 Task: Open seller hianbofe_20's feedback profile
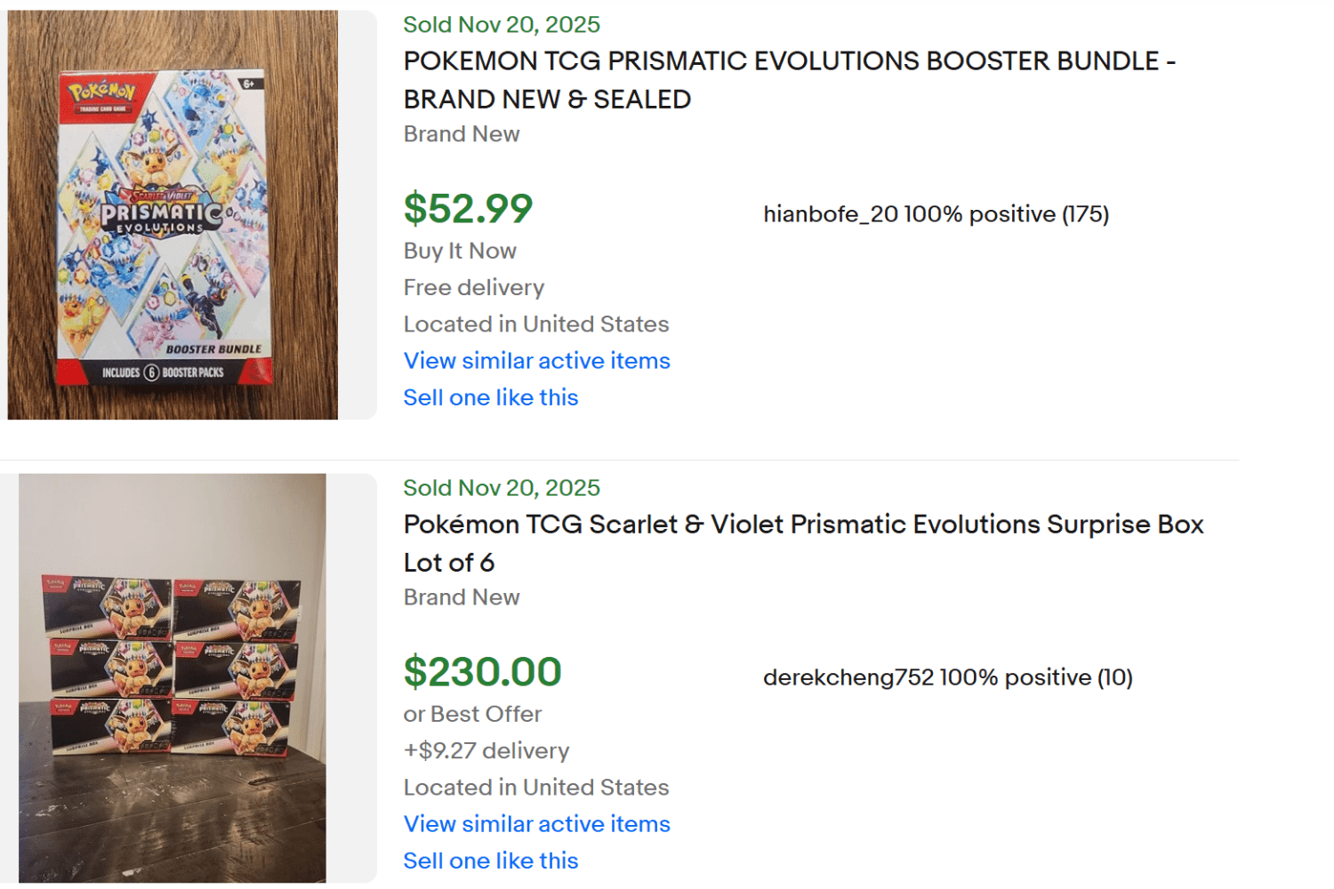(x=936, y=214)
